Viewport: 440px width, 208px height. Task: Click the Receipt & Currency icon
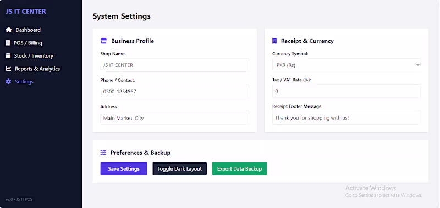[x=274, y=41]
